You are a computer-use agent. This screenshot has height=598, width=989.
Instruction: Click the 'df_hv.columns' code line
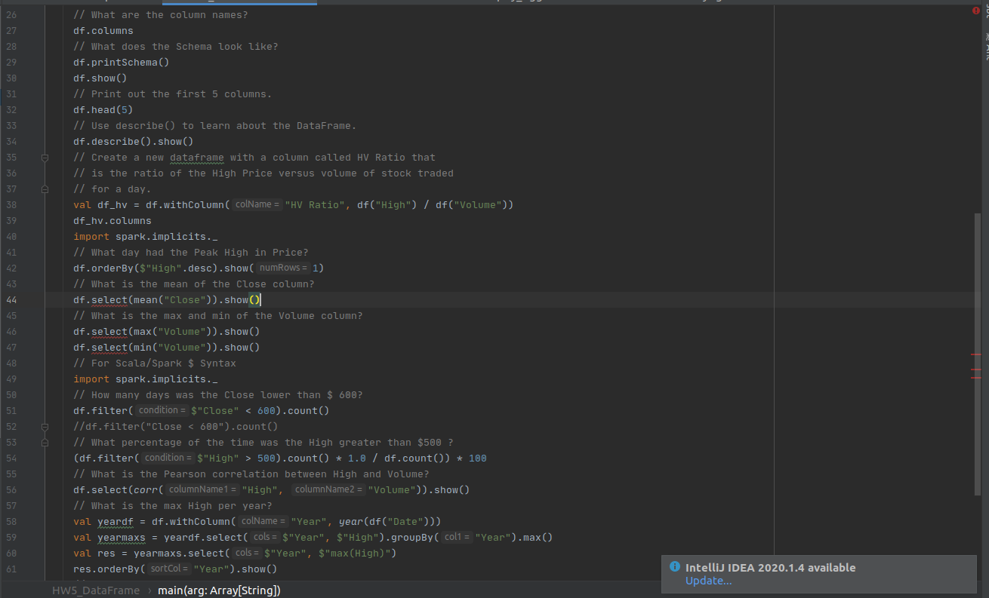click(112, 221)
